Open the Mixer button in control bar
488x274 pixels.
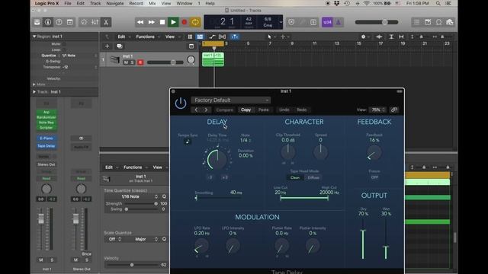[x=95, y=22]
